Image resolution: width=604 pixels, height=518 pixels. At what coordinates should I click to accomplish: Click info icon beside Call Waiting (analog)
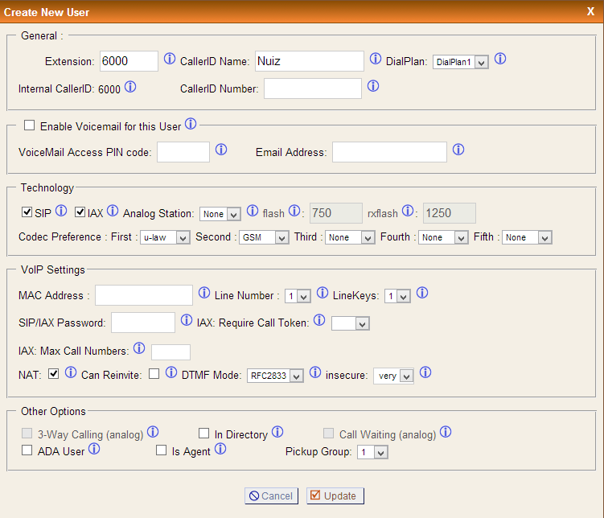click(x=446, y=432)
